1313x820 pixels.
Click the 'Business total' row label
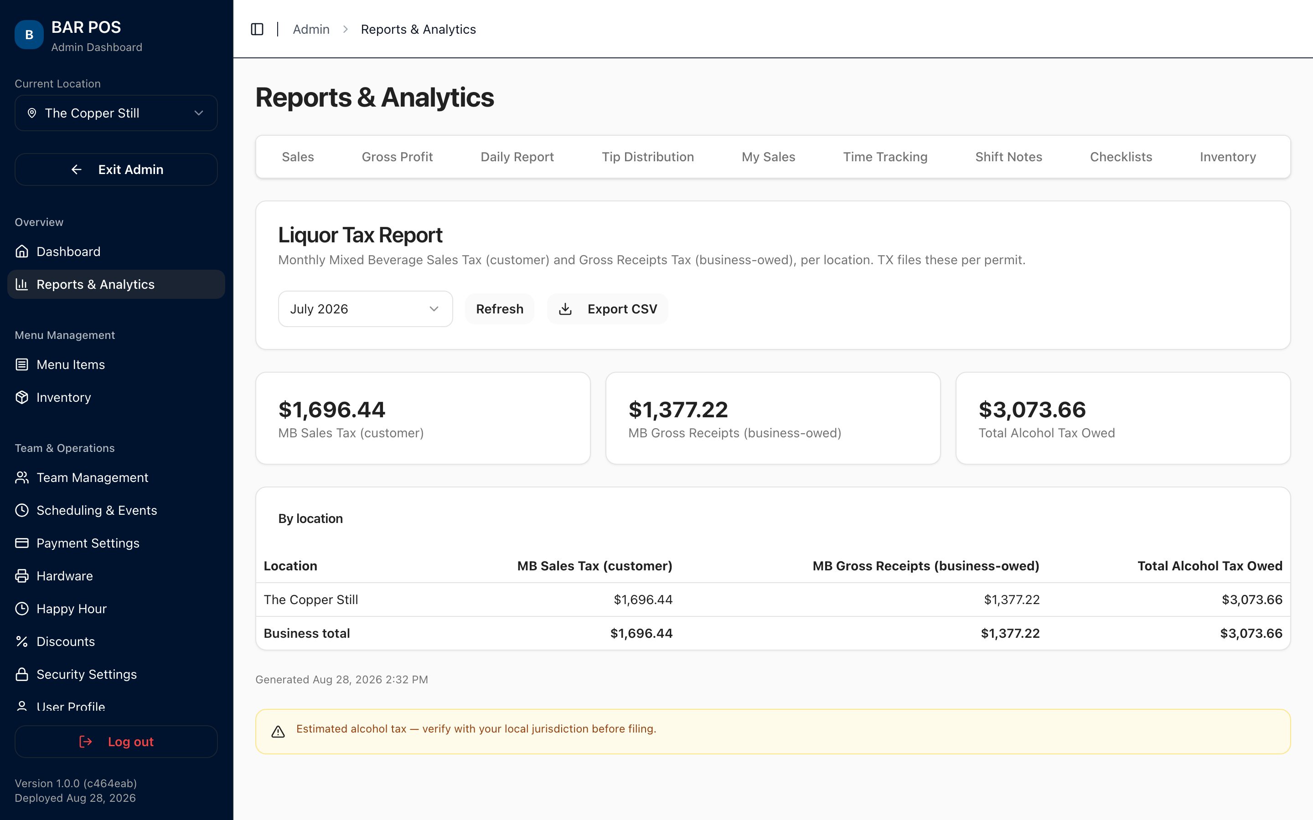tap(306, 633)
